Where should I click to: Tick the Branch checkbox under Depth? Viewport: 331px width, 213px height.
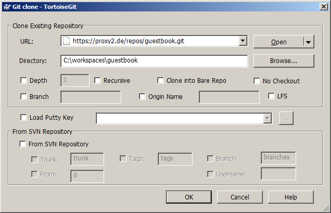23,96
